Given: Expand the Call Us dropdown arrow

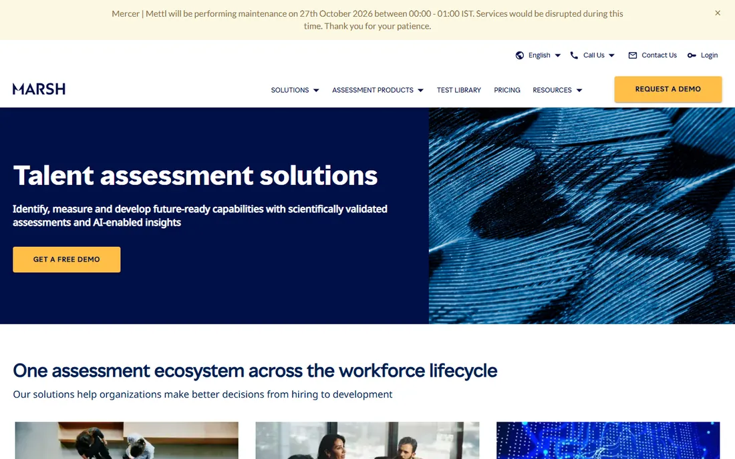Looking at the screenshot, I should [611, 55].
